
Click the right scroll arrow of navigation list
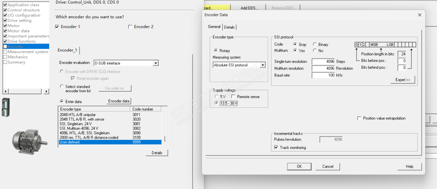[x=46, y=91]
